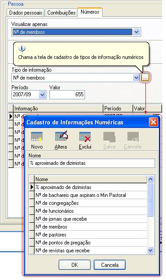Click the Exclui delete icon
Viewport: 166px width, 280px height.
coord(85,137)
